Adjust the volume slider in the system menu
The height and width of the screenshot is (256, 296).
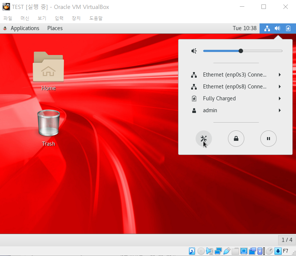pyautogui.click(x=242, y=51)
